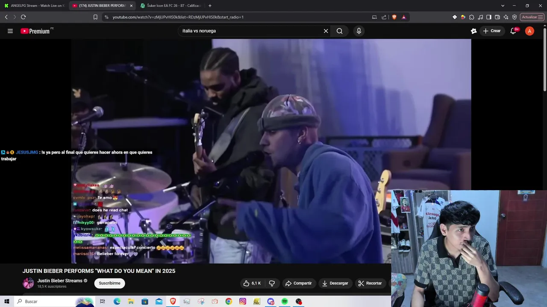Click the browser address bar URL
This screenshot has height=307, width=547.
178,17
